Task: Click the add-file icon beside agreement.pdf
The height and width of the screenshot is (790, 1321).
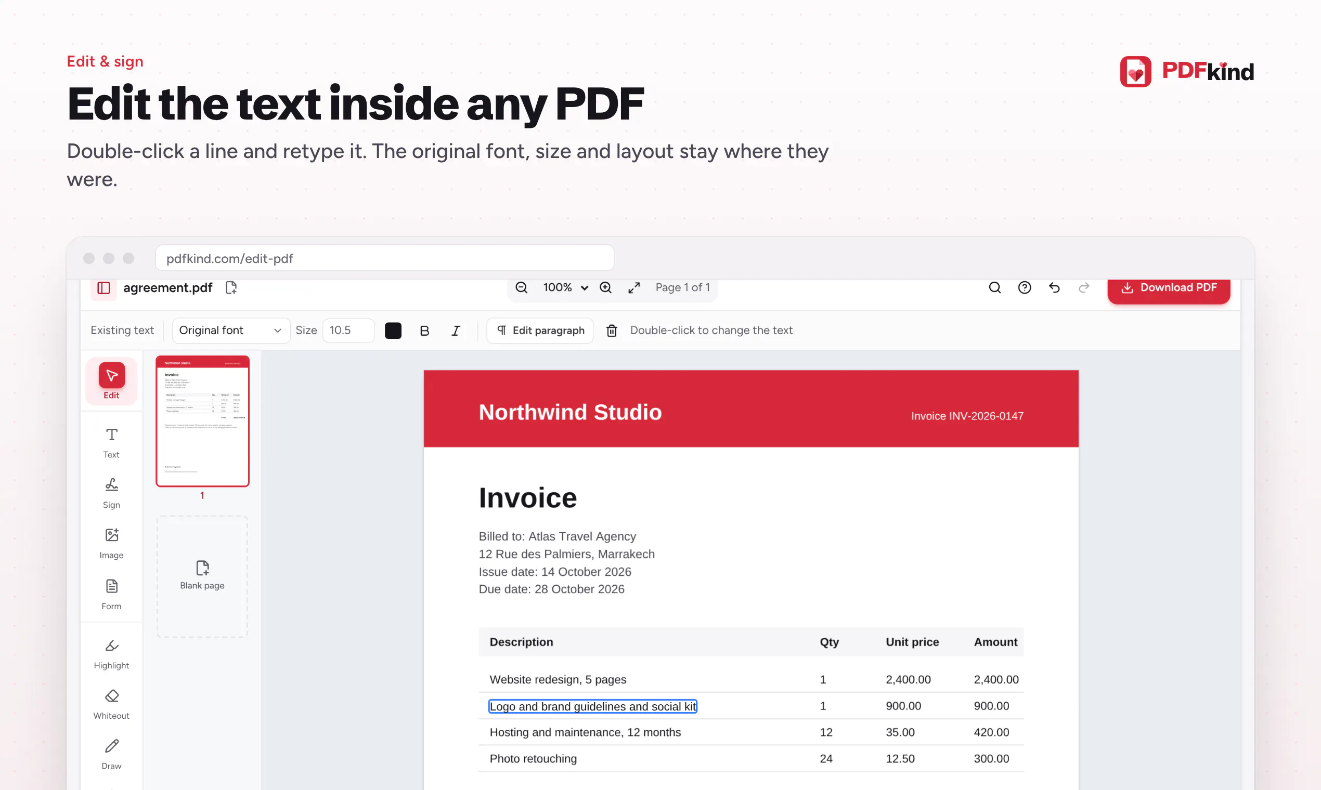Action: 231,288
